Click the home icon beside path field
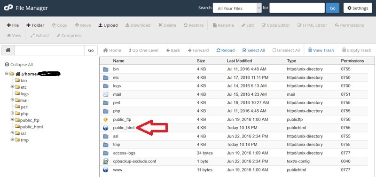 (8, 50)
